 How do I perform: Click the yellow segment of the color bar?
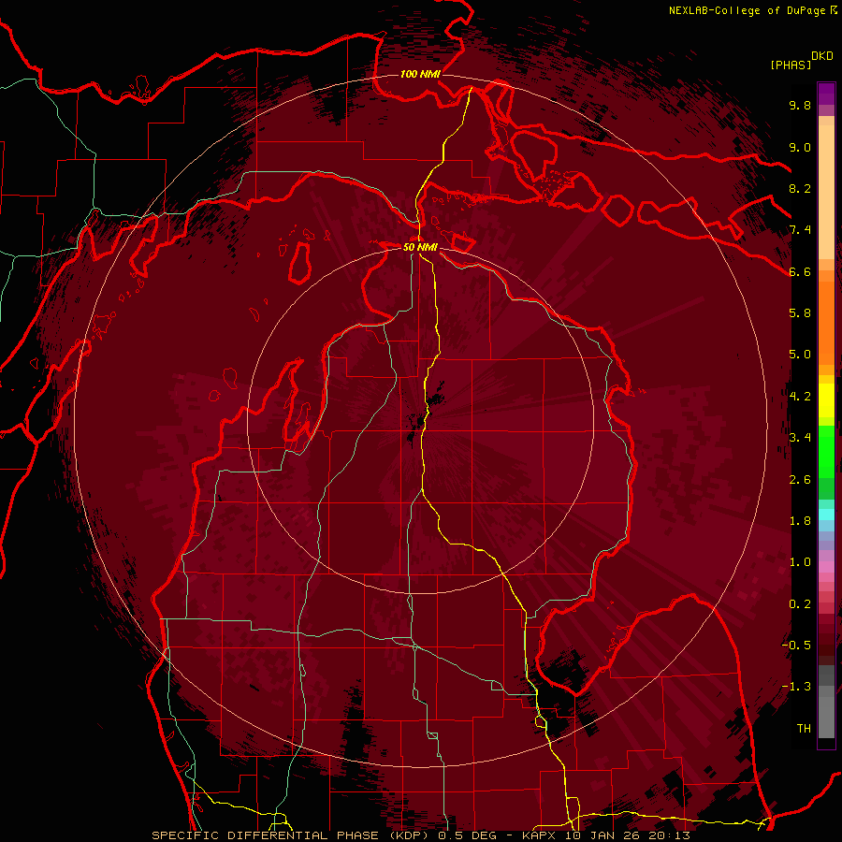826,400
